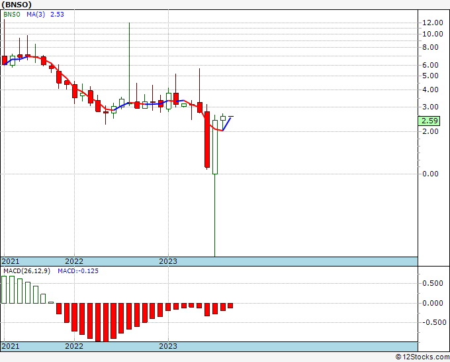Click the MACD:-0.125 value label
This screenshot has height=362, width=450.
tap(78, 271)
